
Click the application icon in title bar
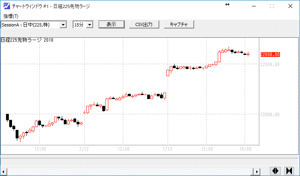tap(7, 6)
